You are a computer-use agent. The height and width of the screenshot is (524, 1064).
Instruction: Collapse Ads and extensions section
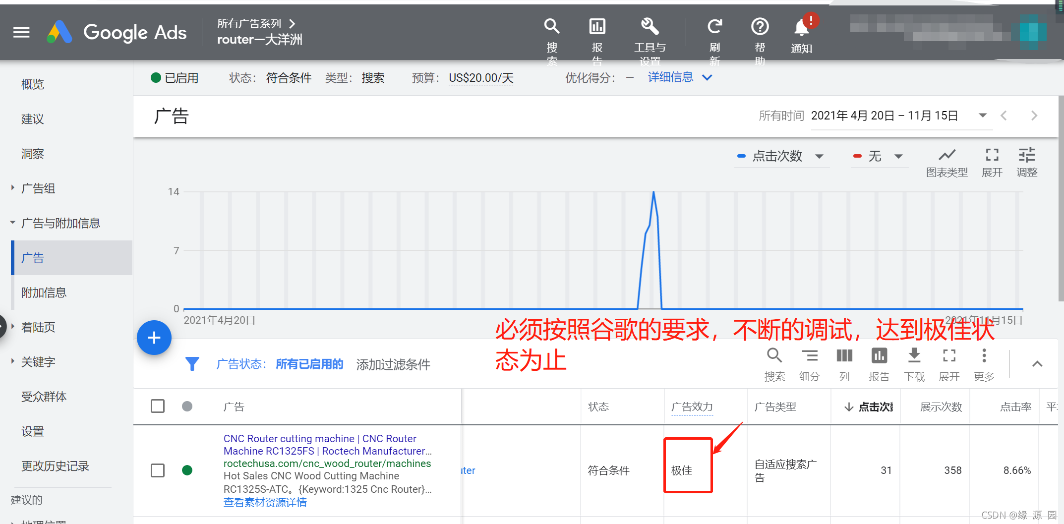13,223
